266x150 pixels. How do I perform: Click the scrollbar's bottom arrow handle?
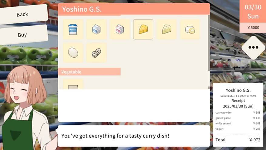209,88
